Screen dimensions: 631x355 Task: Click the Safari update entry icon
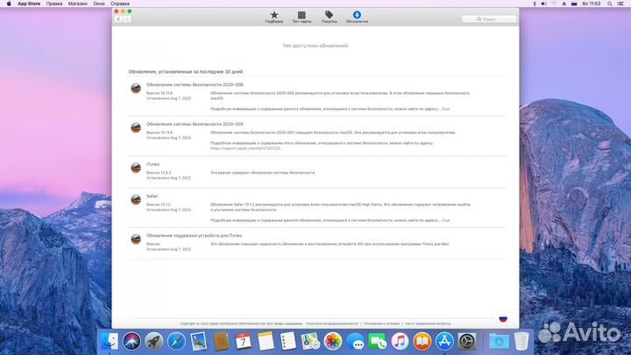[136, 199]
